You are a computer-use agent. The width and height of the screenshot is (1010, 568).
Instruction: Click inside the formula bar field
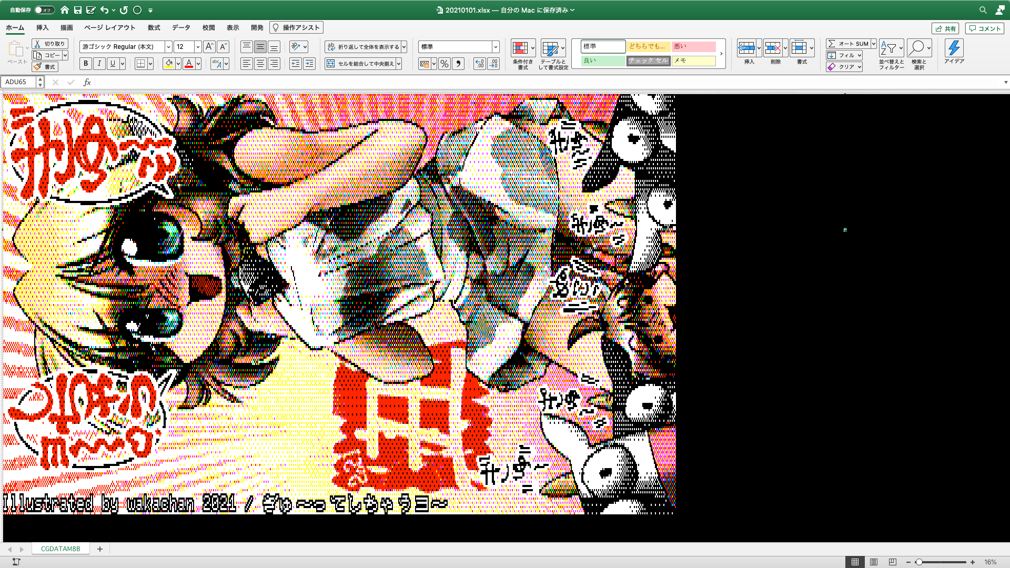point(547,82)
